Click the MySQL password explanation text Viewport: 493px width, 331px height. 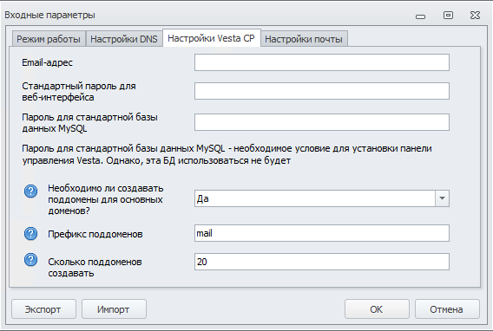[x=227, y=154]
